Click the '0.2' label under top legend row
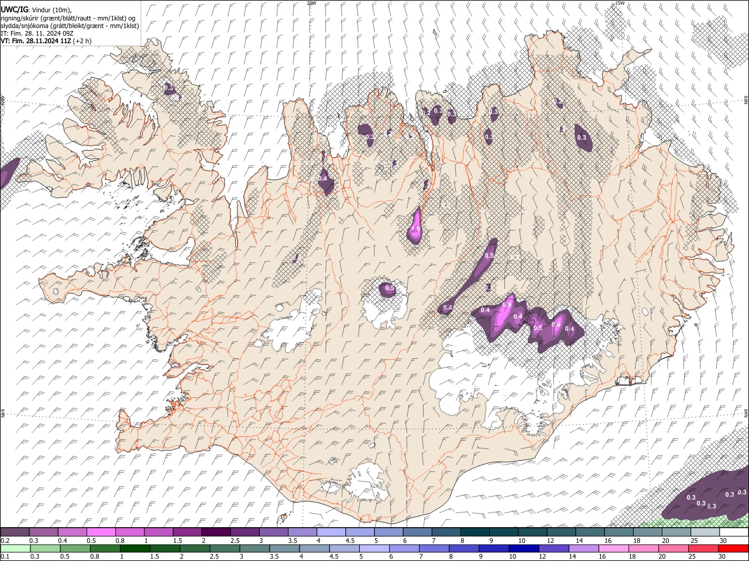This screenshot has height=561, width=749. pos(5,541)
